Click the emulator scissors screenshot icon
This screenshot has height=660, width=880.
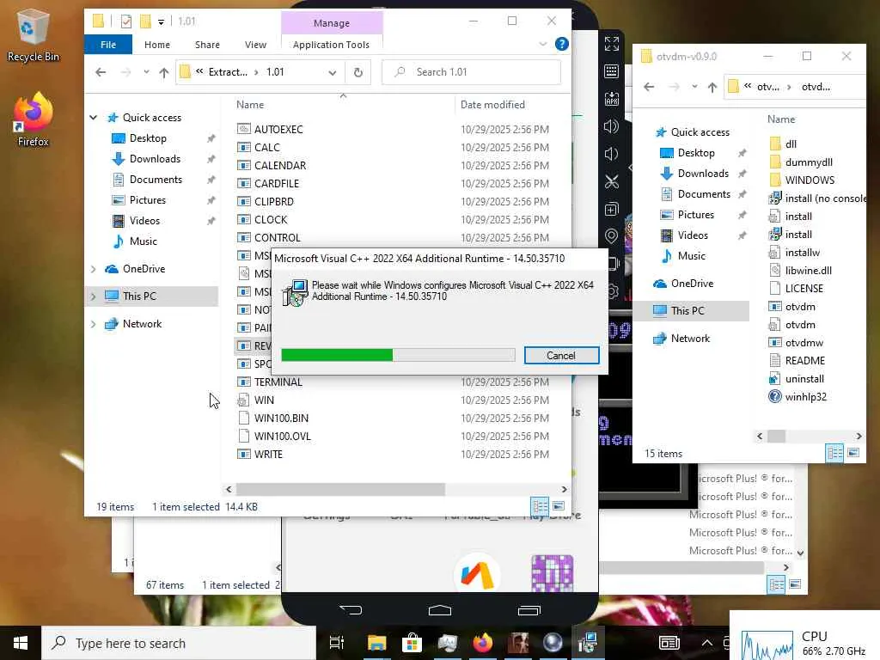[x=612, y=181]
